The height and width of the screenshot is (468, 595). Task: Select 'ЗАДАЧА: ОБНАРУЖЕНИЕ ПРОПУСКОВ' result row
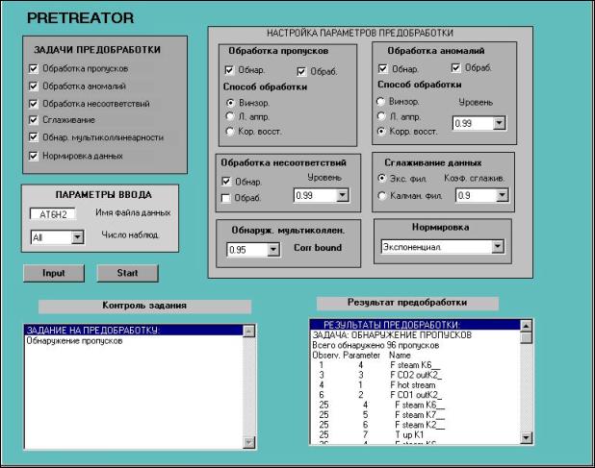(415, 334)
